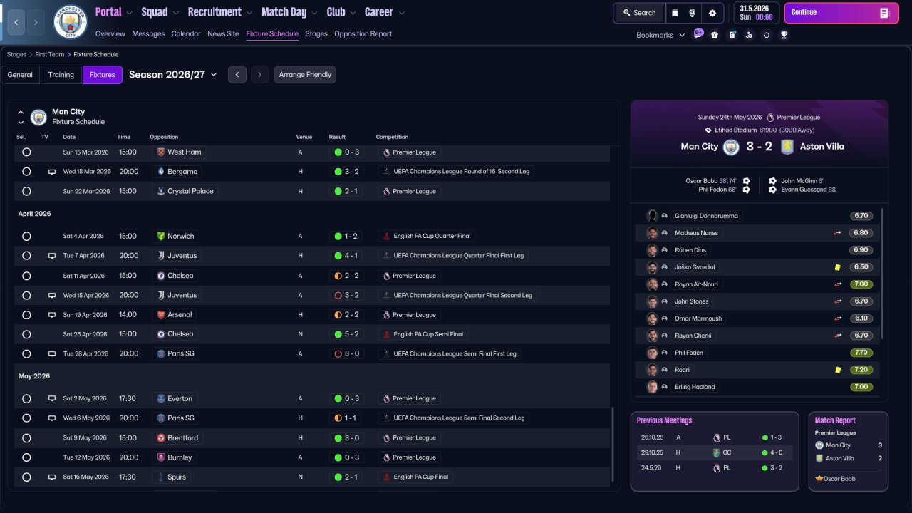
Task: Click the substitution arrow icon beside Matheus Nunes
Action: (x=838, y=233)
